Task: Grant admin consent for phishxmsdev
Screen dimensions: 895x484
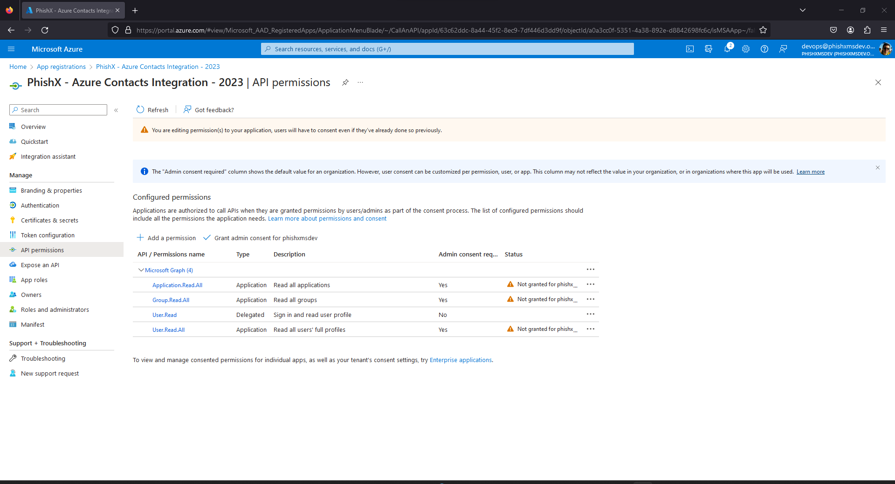Action: click(x=261, y=238)
